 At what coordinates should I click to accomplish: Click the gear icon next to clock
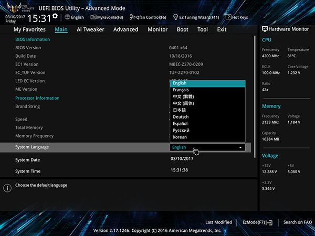click(x=55, y=16)
